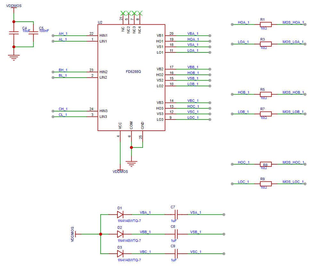Select the FD6288Q part name text

(133, 72)
